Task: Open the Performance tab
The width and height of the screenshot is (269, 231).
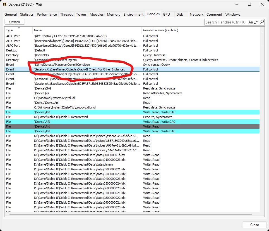Action: point(47,15)
